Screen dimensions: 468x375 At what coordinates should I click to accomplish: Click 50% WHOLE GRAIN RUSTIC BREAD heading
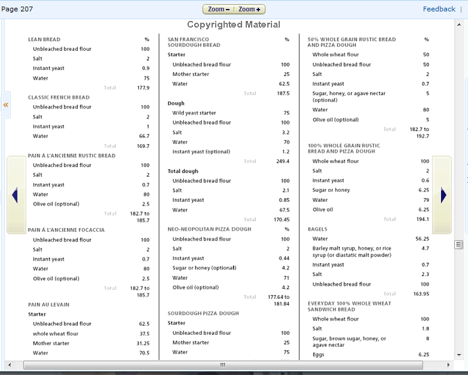click(x=352, y=42)
